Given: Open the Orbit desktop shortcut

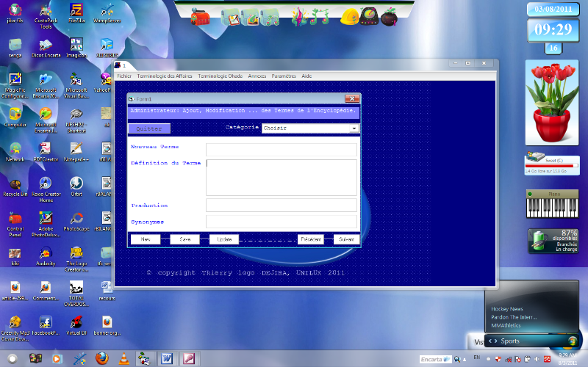Looking at the screenshot, I should [76, 187].
